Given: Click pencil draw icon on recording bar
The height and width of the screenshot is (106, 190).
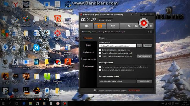Looking at the screenshot, I should [34, 99].
